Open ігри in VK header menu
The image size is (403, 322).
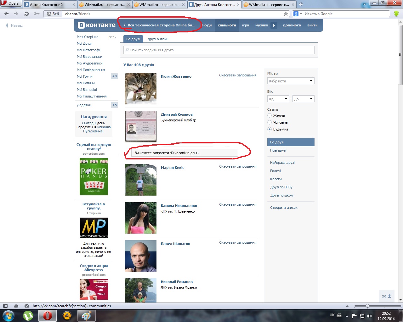(x=246, y=25)
